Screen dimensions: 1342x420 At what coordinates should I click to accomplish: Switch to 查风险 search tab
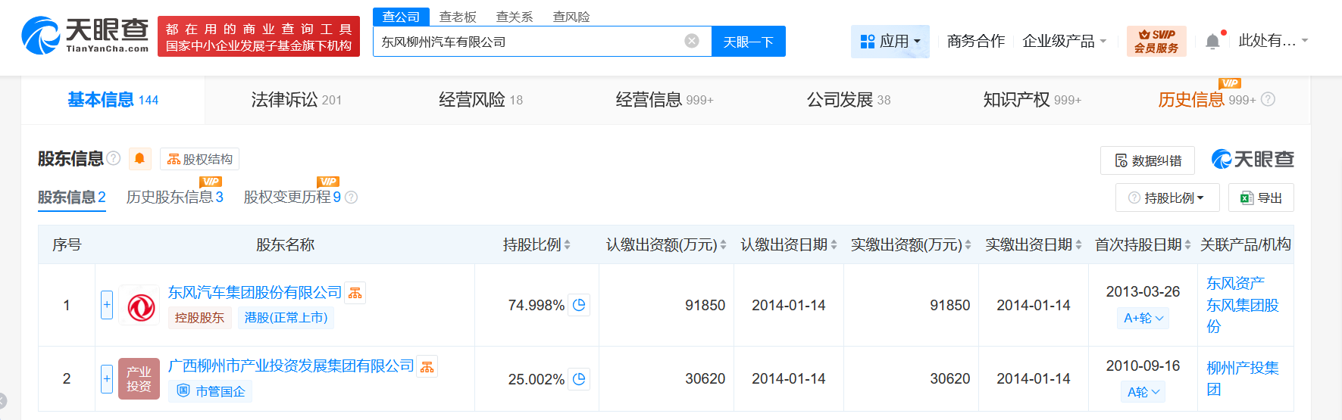pos(571,17)
